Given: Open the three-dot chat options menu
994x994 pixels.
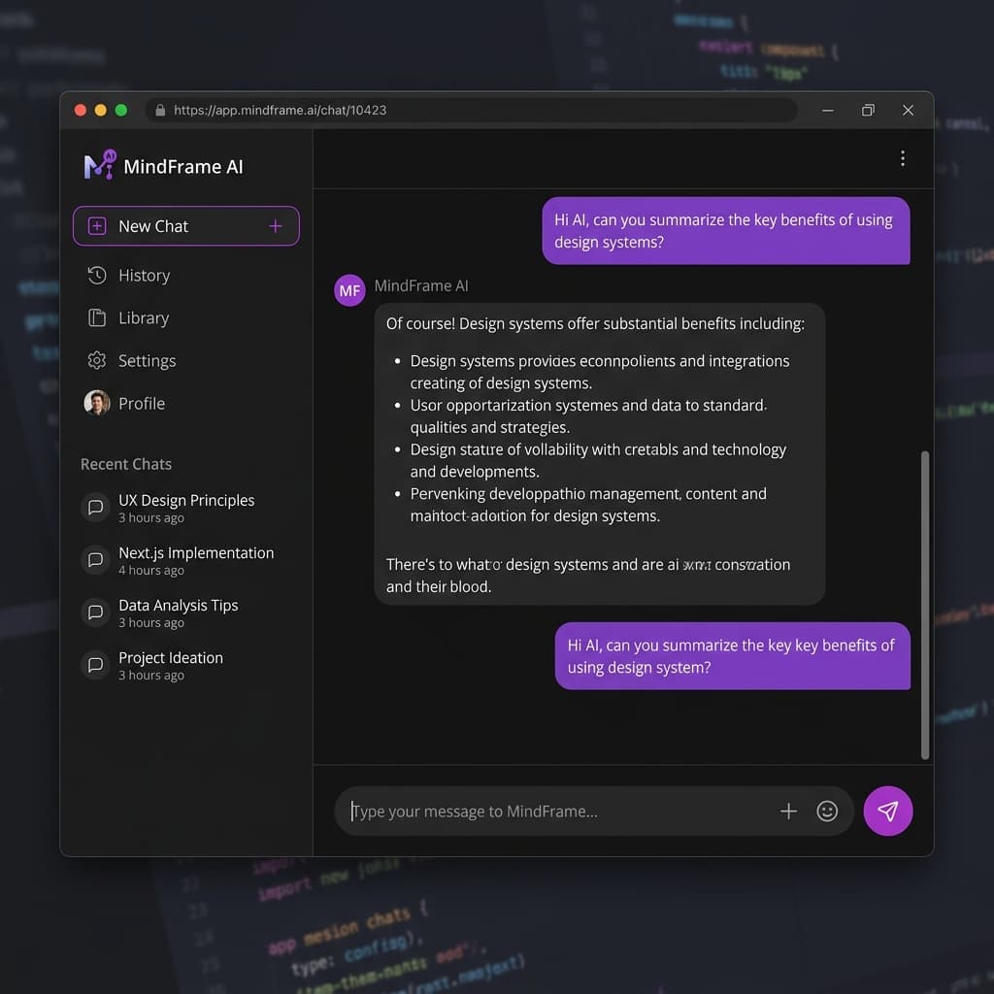Looking at the screenshot, I should click(903, 158).
